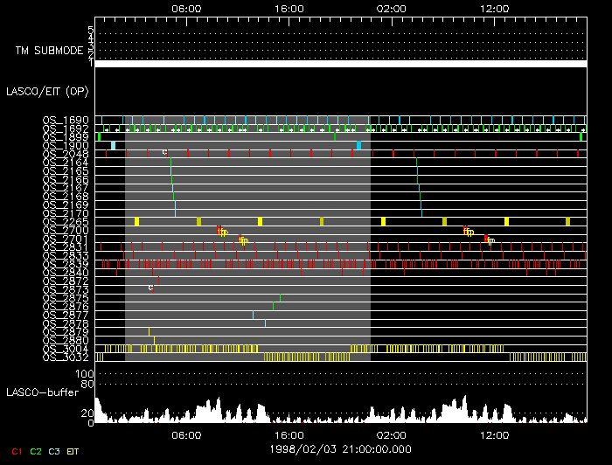The image size is (612, 465).
Task: Click the top axis 02:00 label
Action: click(x=392, y=9)
